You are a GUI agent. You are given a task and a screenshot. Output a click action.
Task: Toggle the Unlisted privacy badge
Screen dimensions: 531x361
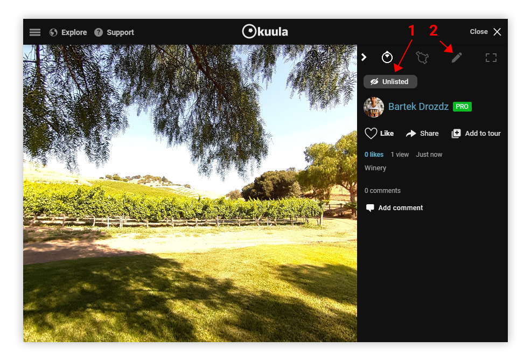coord(390,82)
